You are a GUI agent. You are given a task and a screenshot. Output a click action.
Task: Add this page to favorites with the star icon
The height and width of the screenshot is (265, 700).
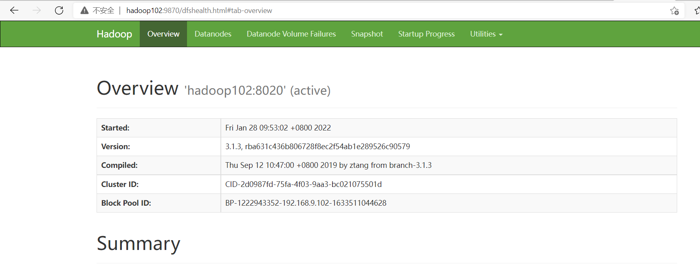pos(674,11)
